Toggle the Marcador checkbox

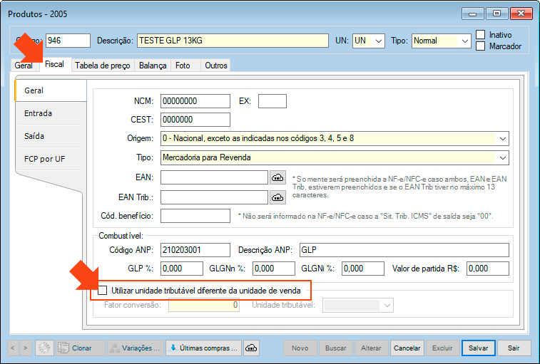point(481,46)
